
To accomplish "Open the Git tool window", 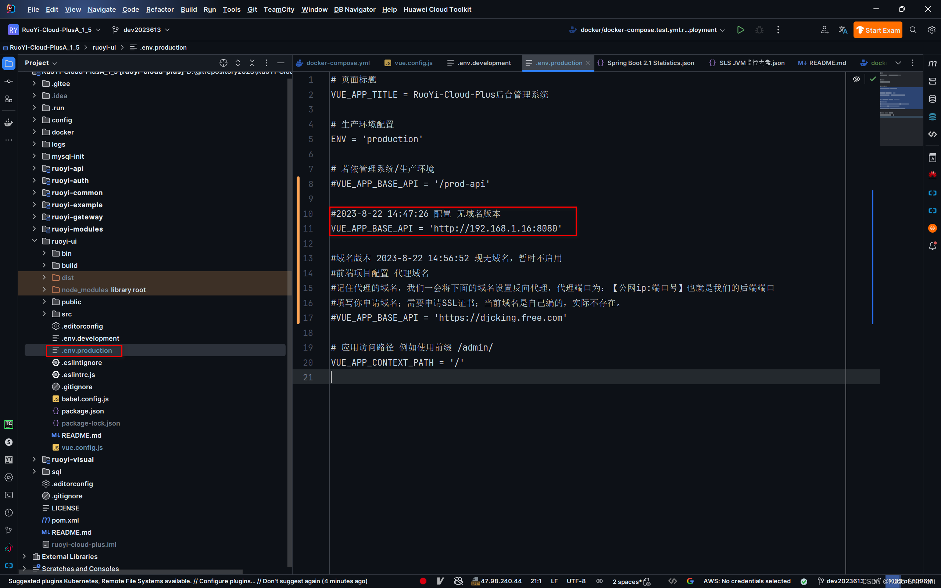I will [8, 530].
